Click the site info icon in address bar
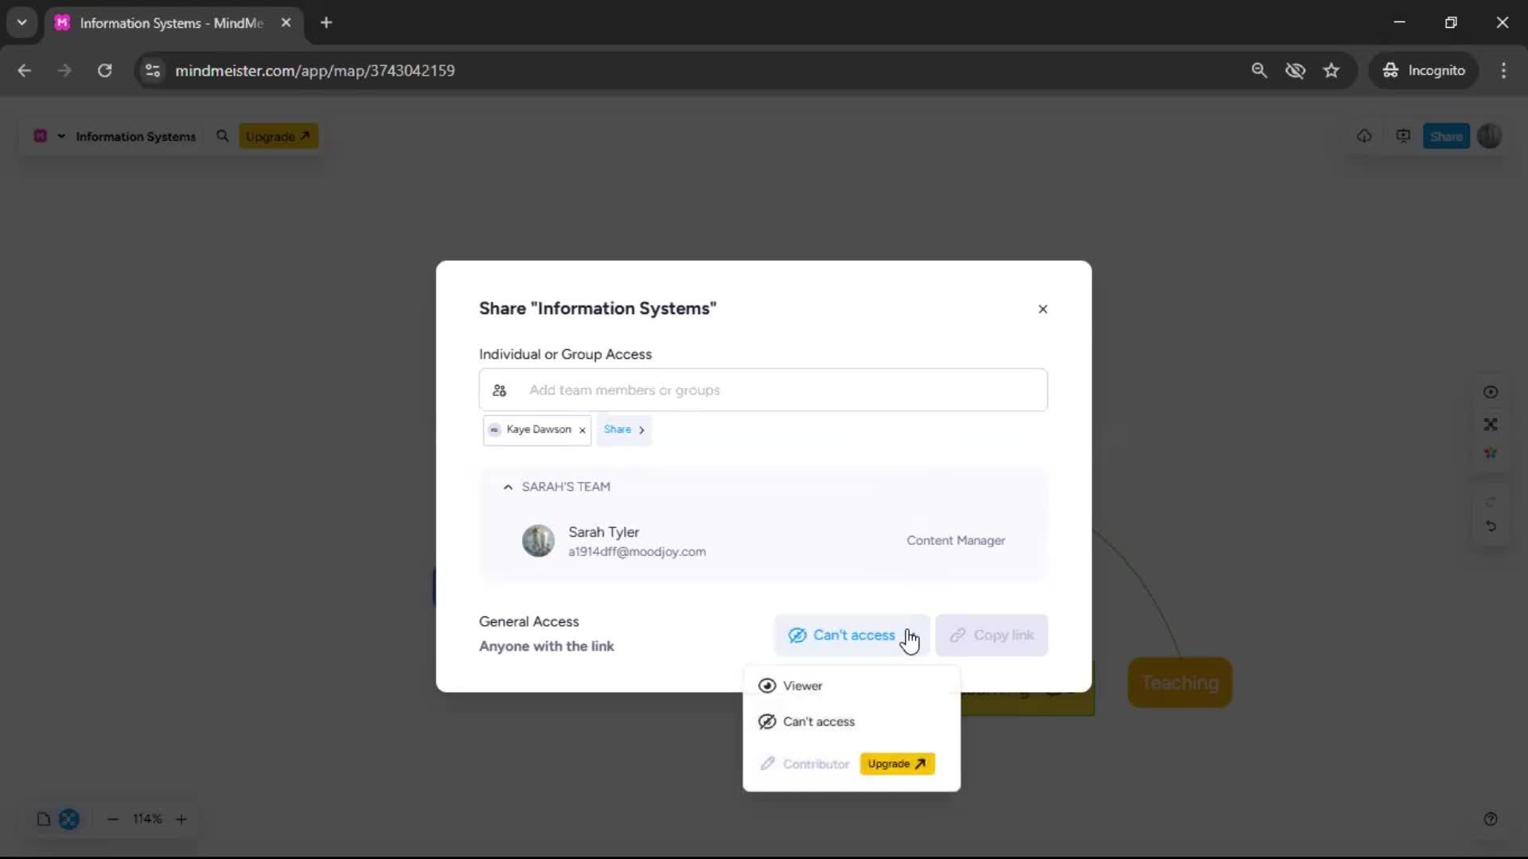1528x859 pixels. (153, 71)
